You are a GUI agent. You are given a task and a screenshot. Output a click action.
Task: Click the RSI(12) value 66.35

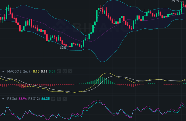pos(46,99)
